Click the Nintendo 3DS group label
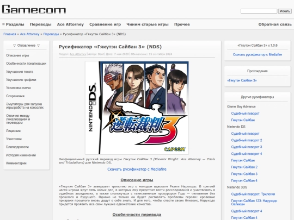The width and height of the screenshot is (294, 220). click(x=237, y=187)
